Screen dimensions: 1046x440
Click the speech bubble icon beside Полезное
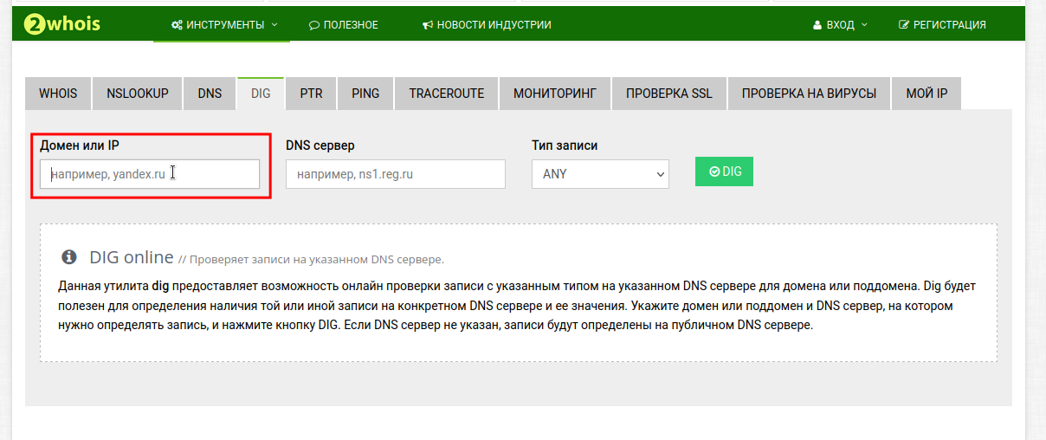pos(314,25)
